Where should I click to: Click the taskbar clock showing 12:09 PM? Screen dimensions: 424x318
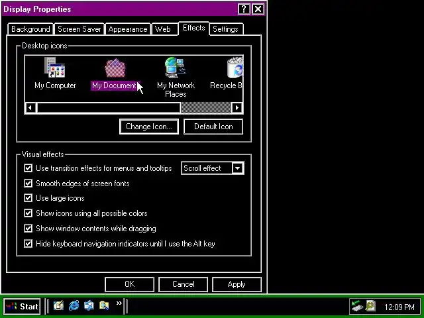(399, 307)
